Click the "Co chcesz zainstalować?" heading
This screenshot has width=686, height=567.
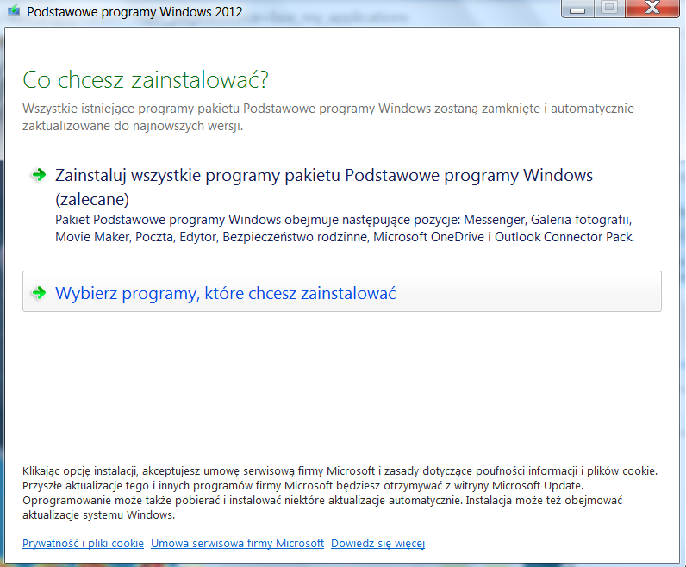146,79
